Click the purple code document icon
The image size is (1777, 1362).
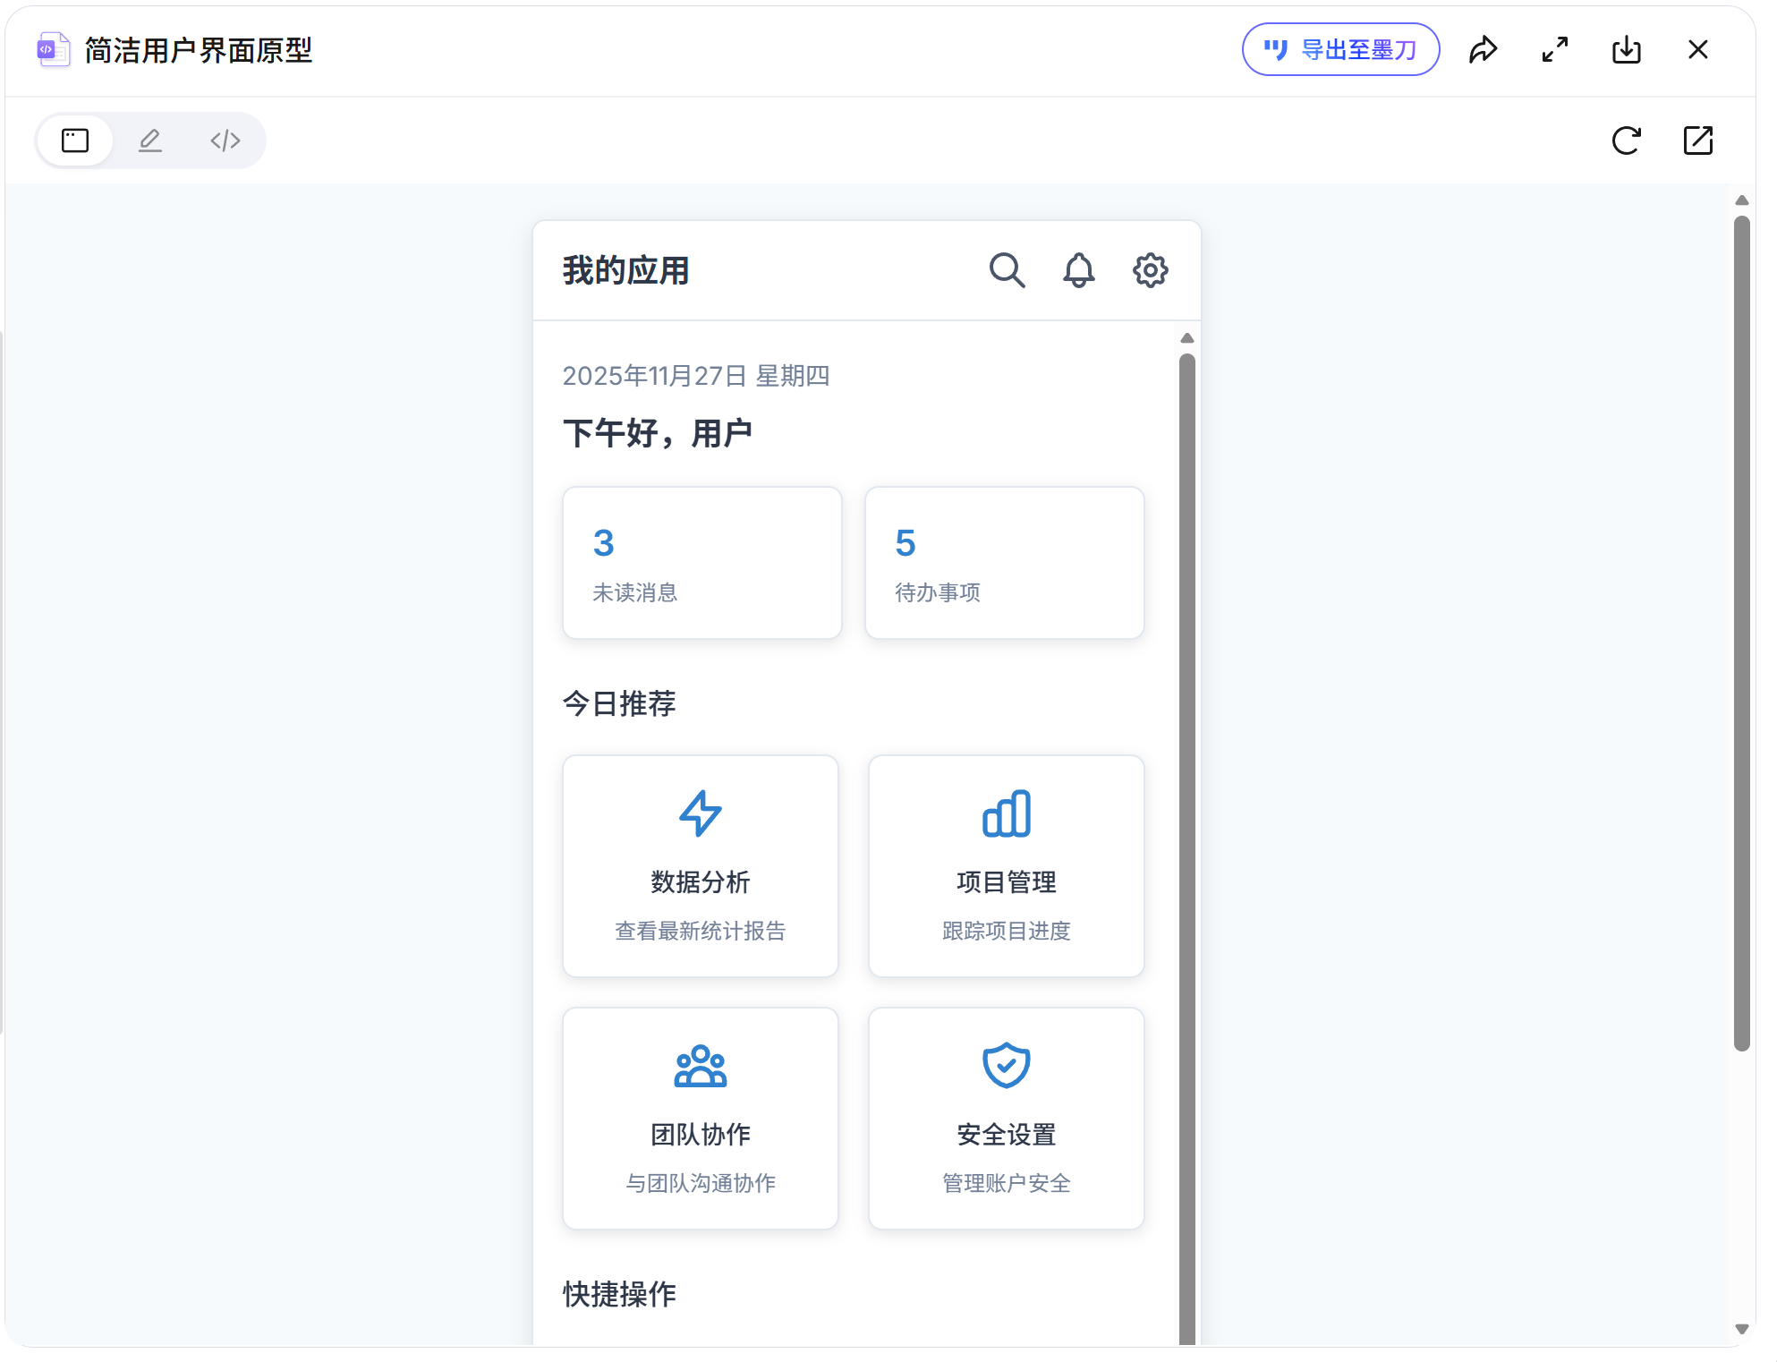click(x=52, y=50)
